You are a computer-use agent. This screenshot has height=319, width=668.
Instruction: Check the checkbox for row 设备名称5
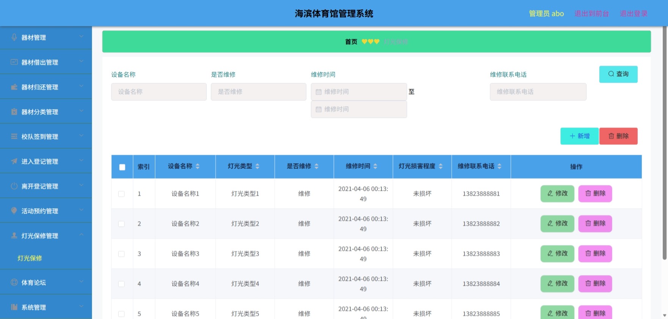point(121,314)
